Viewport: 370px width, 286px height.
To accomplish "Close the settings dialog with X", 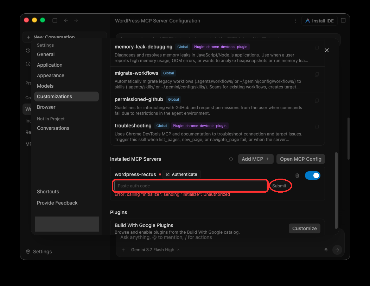I will (327, 50).
